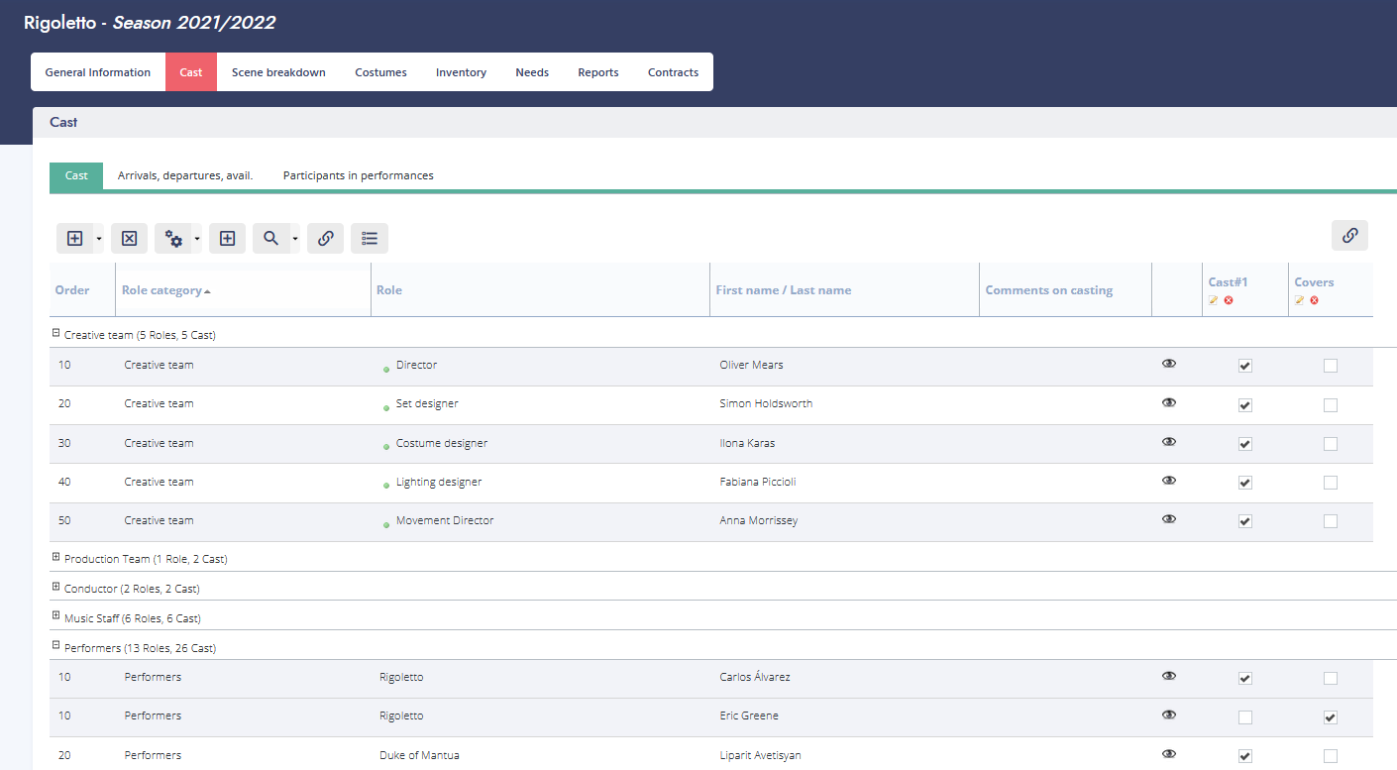Click the gears settings toolbar icon
The width and height of the screenshot is (1397, 770).
coord(173,239)
